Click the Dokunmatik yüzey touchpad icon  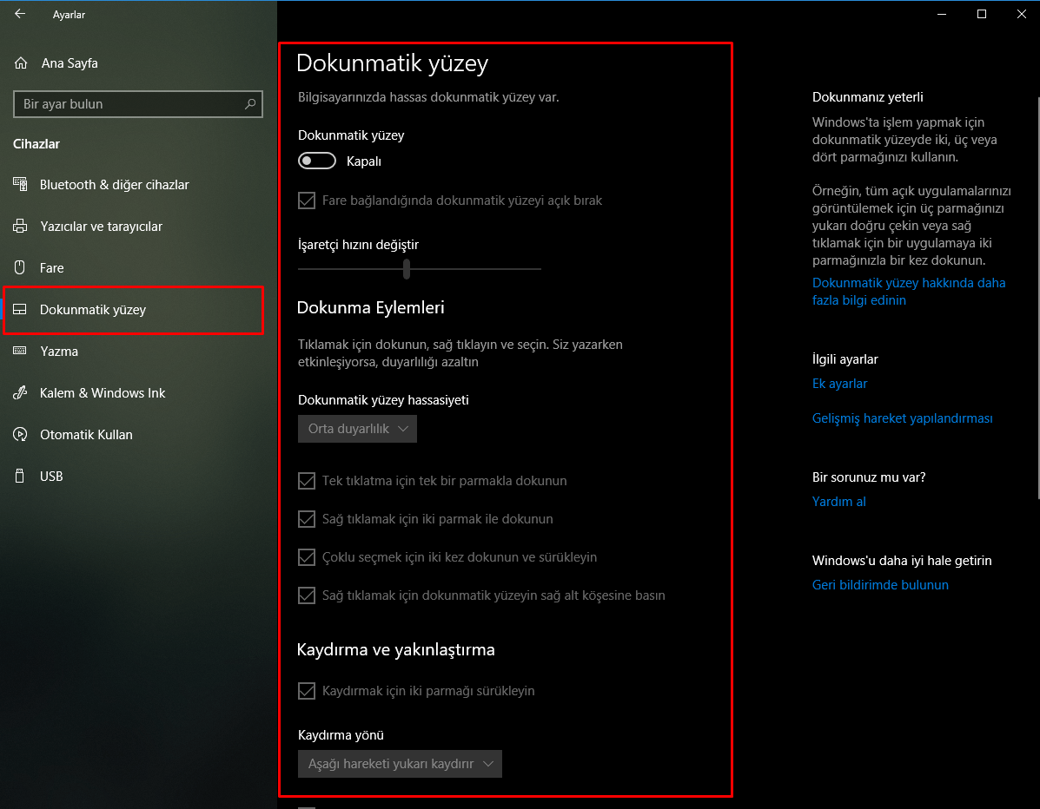coord(20,309)
